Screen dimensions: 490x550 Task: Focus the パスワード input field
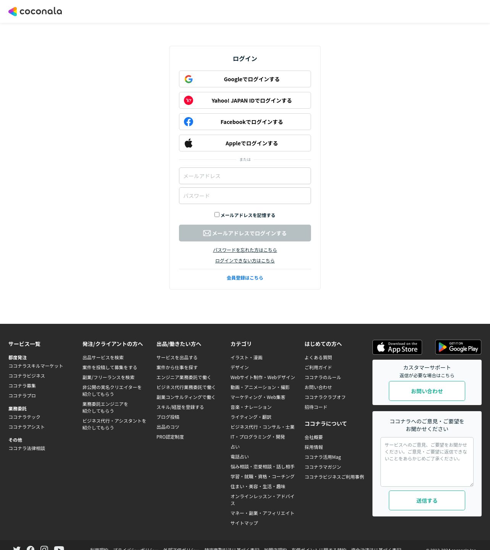click(245, 196)
